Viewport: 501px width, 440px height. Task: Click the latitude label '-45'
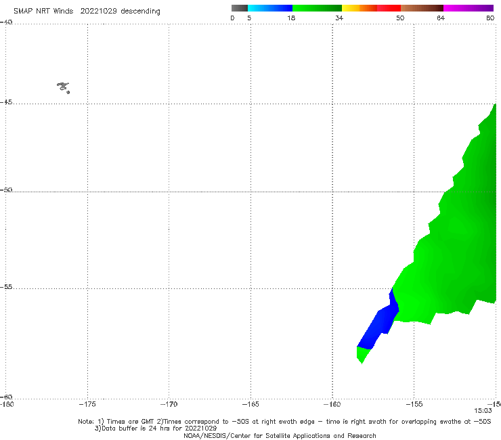pos(6,102)
